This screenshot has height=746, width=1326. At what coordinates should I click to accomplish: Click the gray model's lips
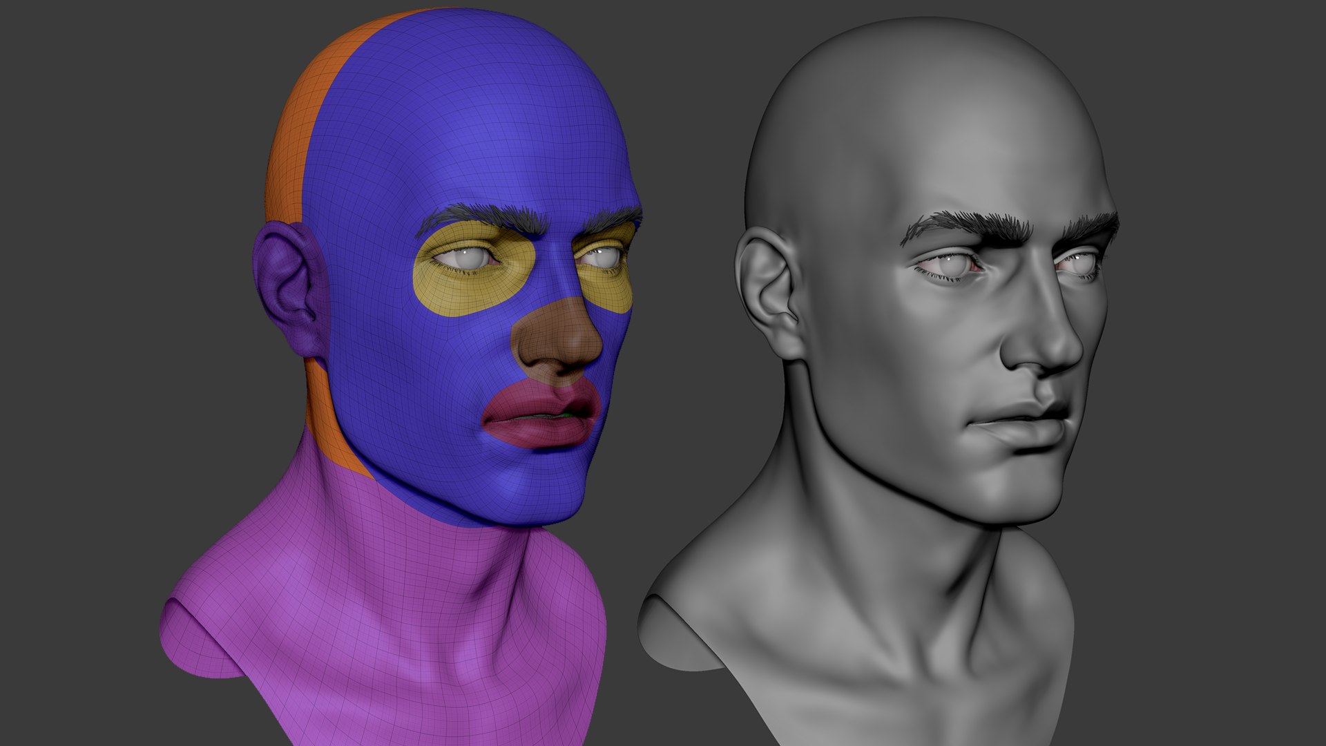(1021, 423)
